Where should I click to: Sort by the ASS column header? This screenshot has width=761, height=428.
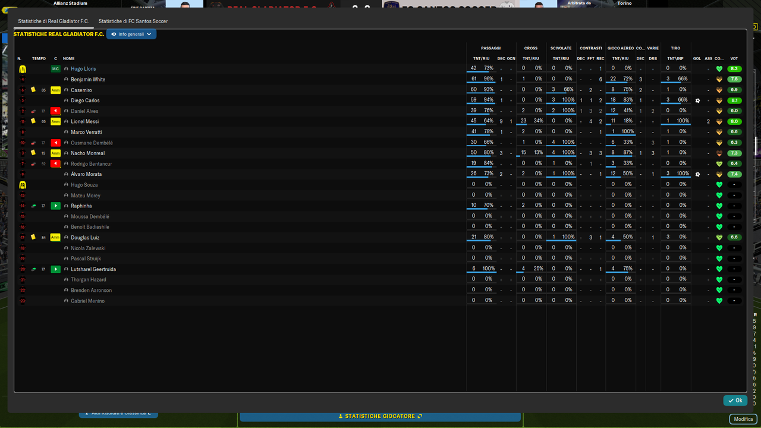click(x=708, y=58)
